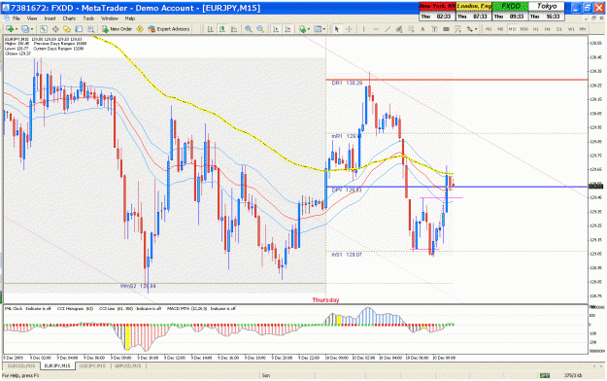607x381 pixels.
Task: Open the Help menu
Action: click(x=130, y=18)
